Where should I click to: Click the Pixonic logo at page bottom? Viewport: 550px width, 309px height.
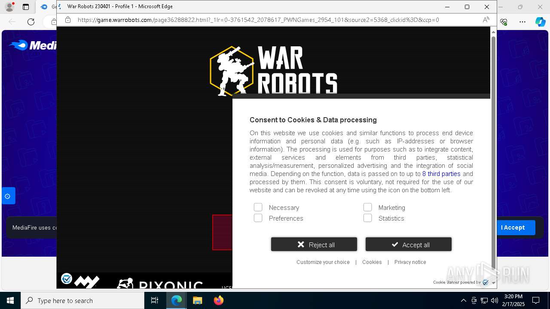pos(159,283)
